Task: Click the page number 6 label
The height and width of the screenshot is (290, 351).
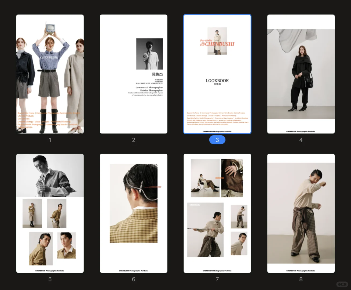Action: 134,279
